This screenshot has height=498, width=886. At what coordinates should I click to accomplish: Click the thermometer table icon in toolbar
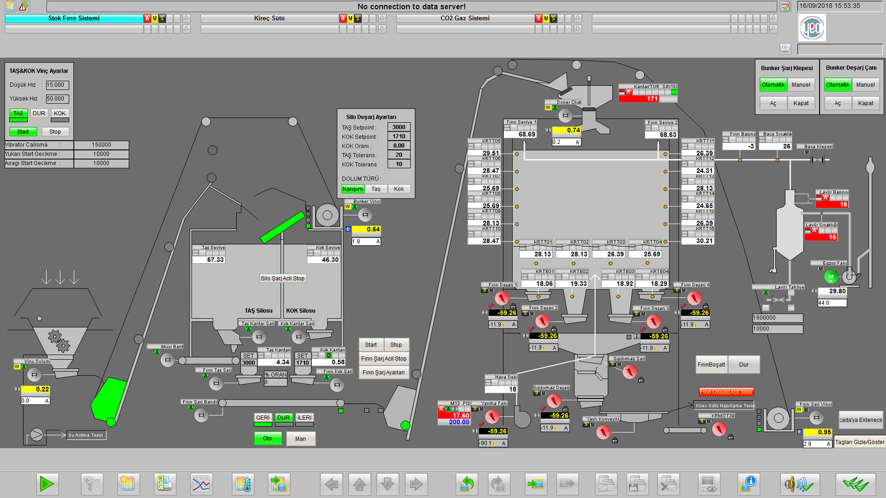point(243,484)
